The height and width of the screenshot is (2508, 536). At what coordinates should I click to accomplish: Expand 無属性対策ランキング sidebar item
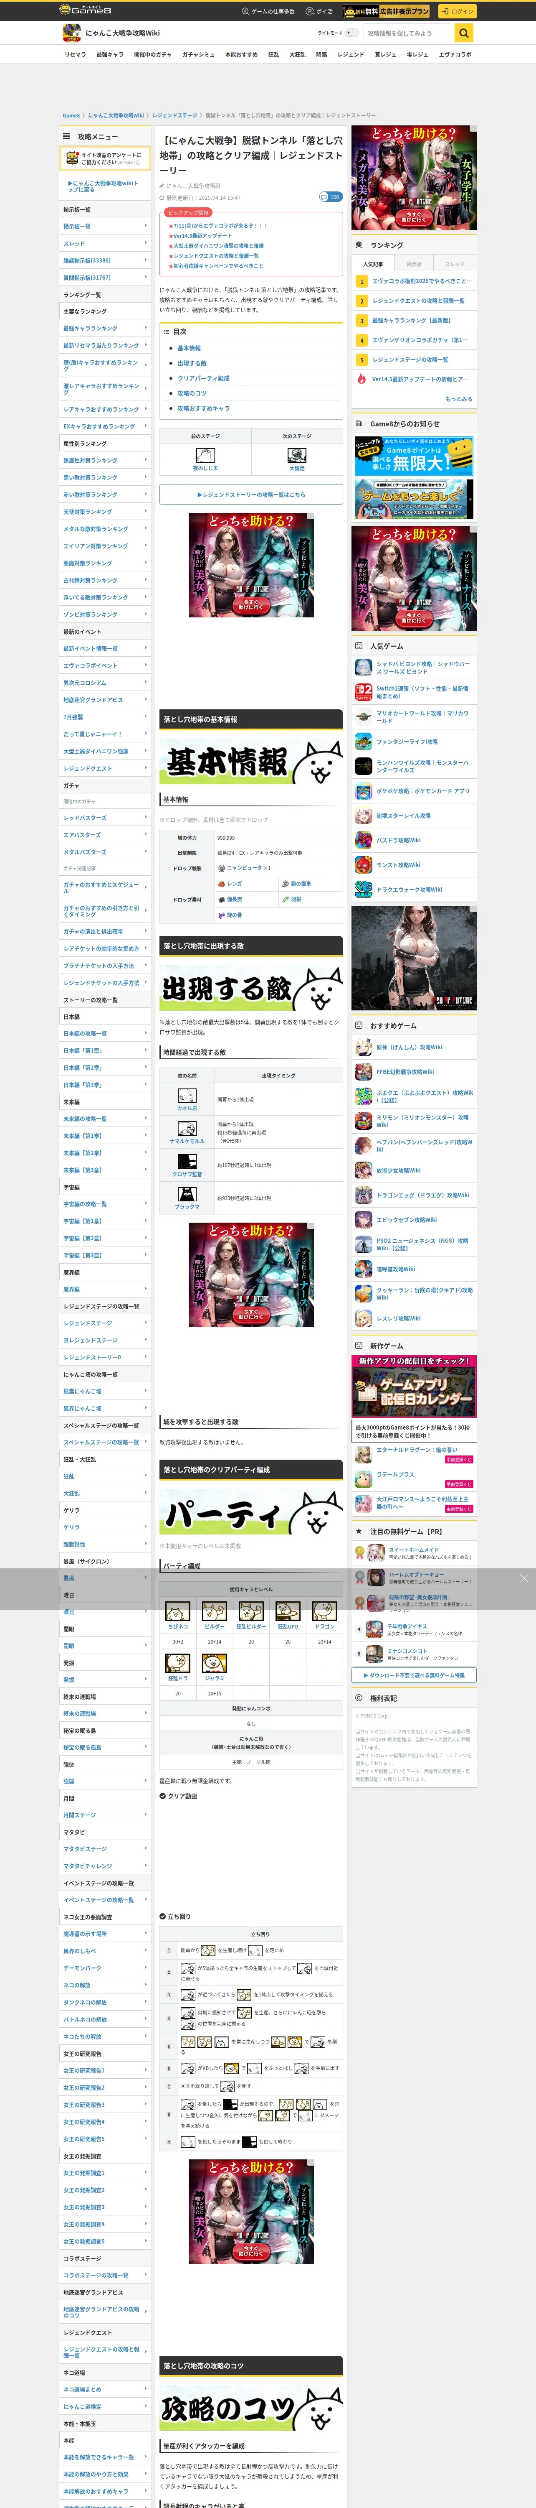tap(105, 461)
